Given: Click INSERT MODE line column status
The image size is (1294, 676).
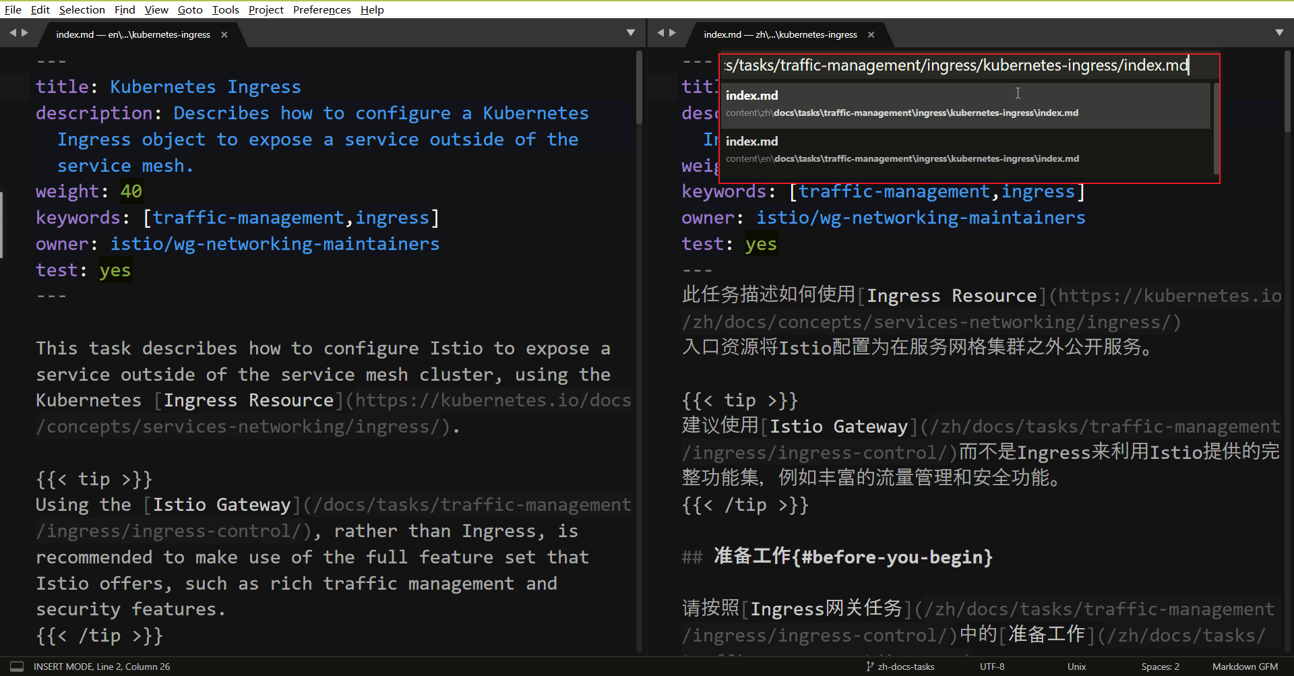Looking at the screenshot, I should [x=102, y=667].
